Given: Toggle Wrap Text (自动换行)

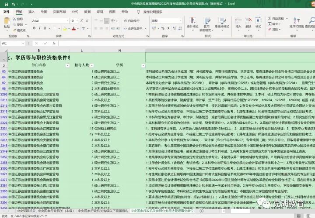Looking at the screenshot, I should tap(132, 21).
